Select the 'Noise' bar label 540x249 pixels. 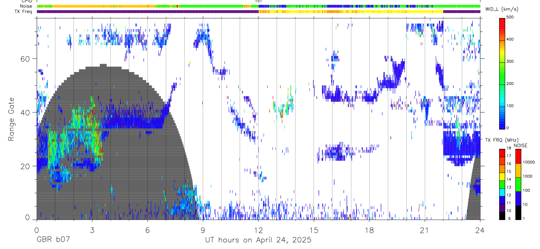[26, 6]
